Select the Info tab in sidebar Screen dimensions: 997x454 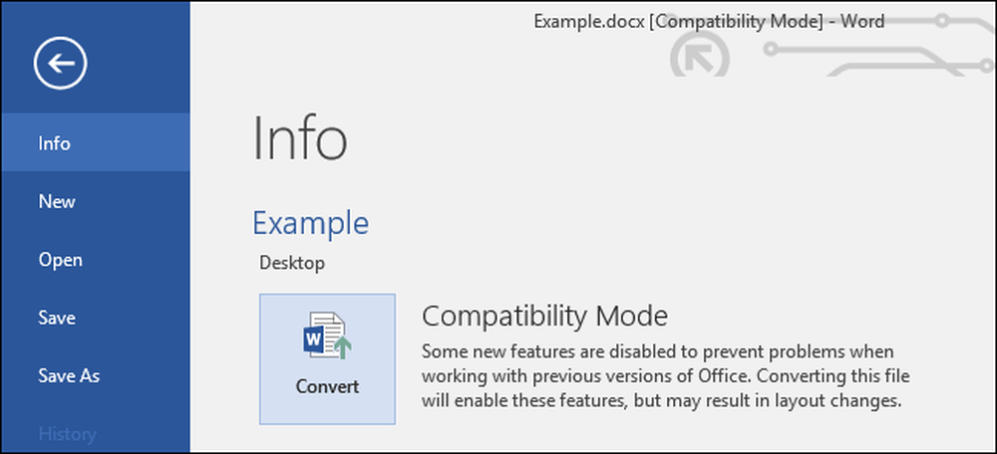[96, 142]
